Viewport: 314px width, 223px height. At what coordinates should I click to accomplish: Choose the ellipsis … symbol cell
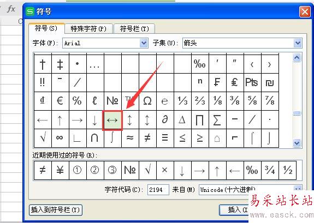point(95,64)
